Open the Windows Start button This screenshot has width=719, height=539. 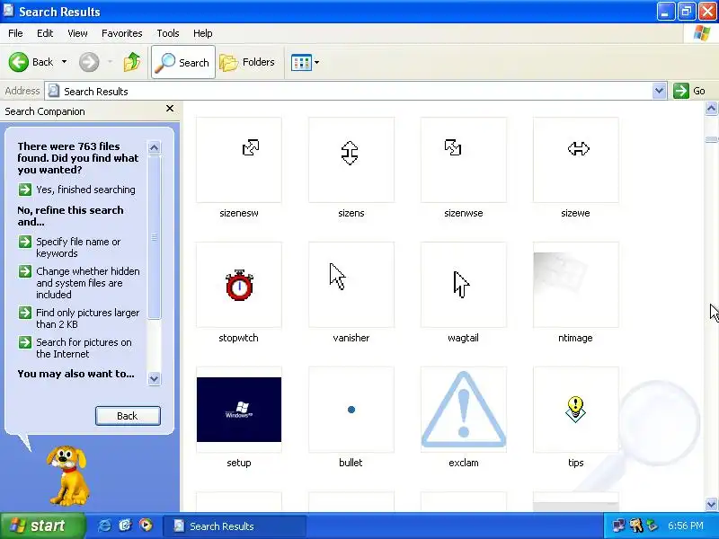(42, 526)
